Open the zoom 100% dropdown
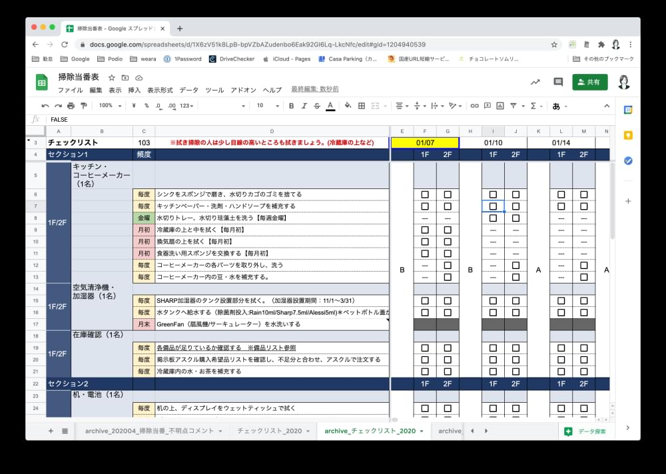666x474 pixels. (109, 106)
